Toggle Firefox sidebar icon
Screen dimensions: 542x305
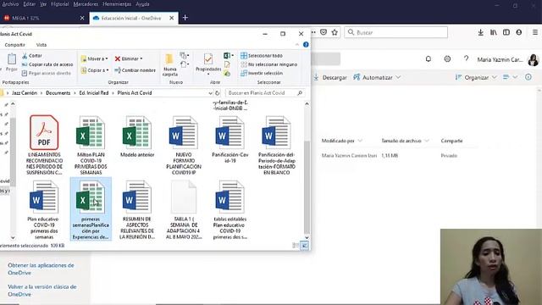(x=506, y=32)
